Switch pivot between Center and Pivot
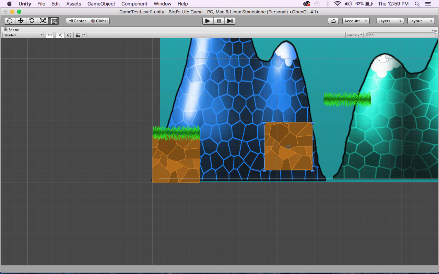 (x=76, y=21)
